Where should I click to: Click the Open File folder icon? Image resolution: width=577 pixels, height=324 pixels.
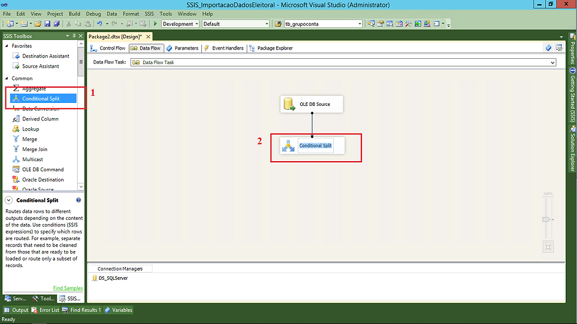click(38, 24)
